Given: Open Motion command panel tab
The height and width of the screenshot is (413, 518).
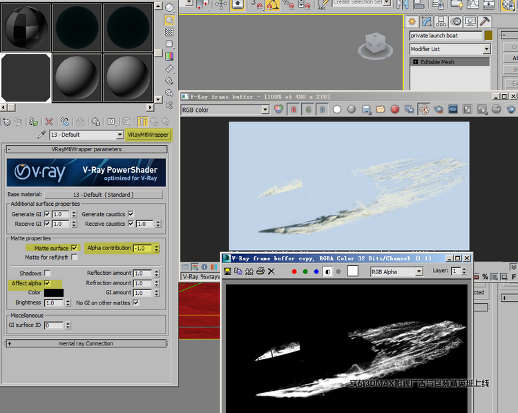Looking at the screenshot, I should 457,22.
